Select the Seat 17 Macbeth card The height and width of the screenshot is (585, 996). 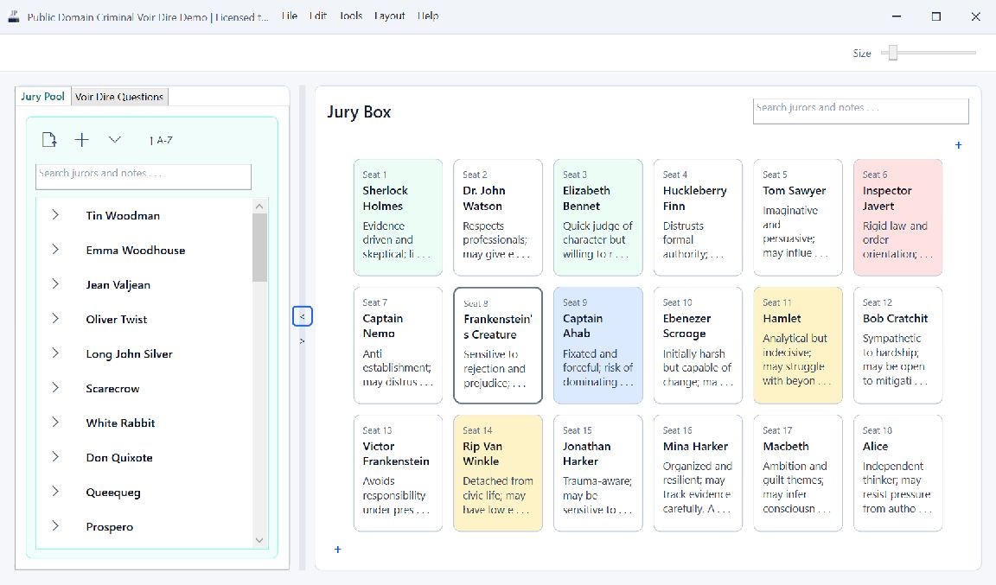coord(798,474)
